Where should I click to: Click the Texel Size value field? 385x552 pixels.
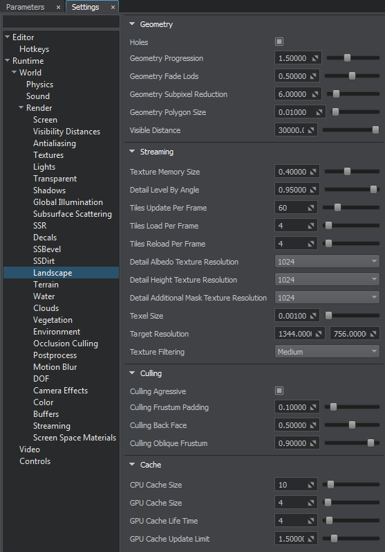(x=297, y=316)
